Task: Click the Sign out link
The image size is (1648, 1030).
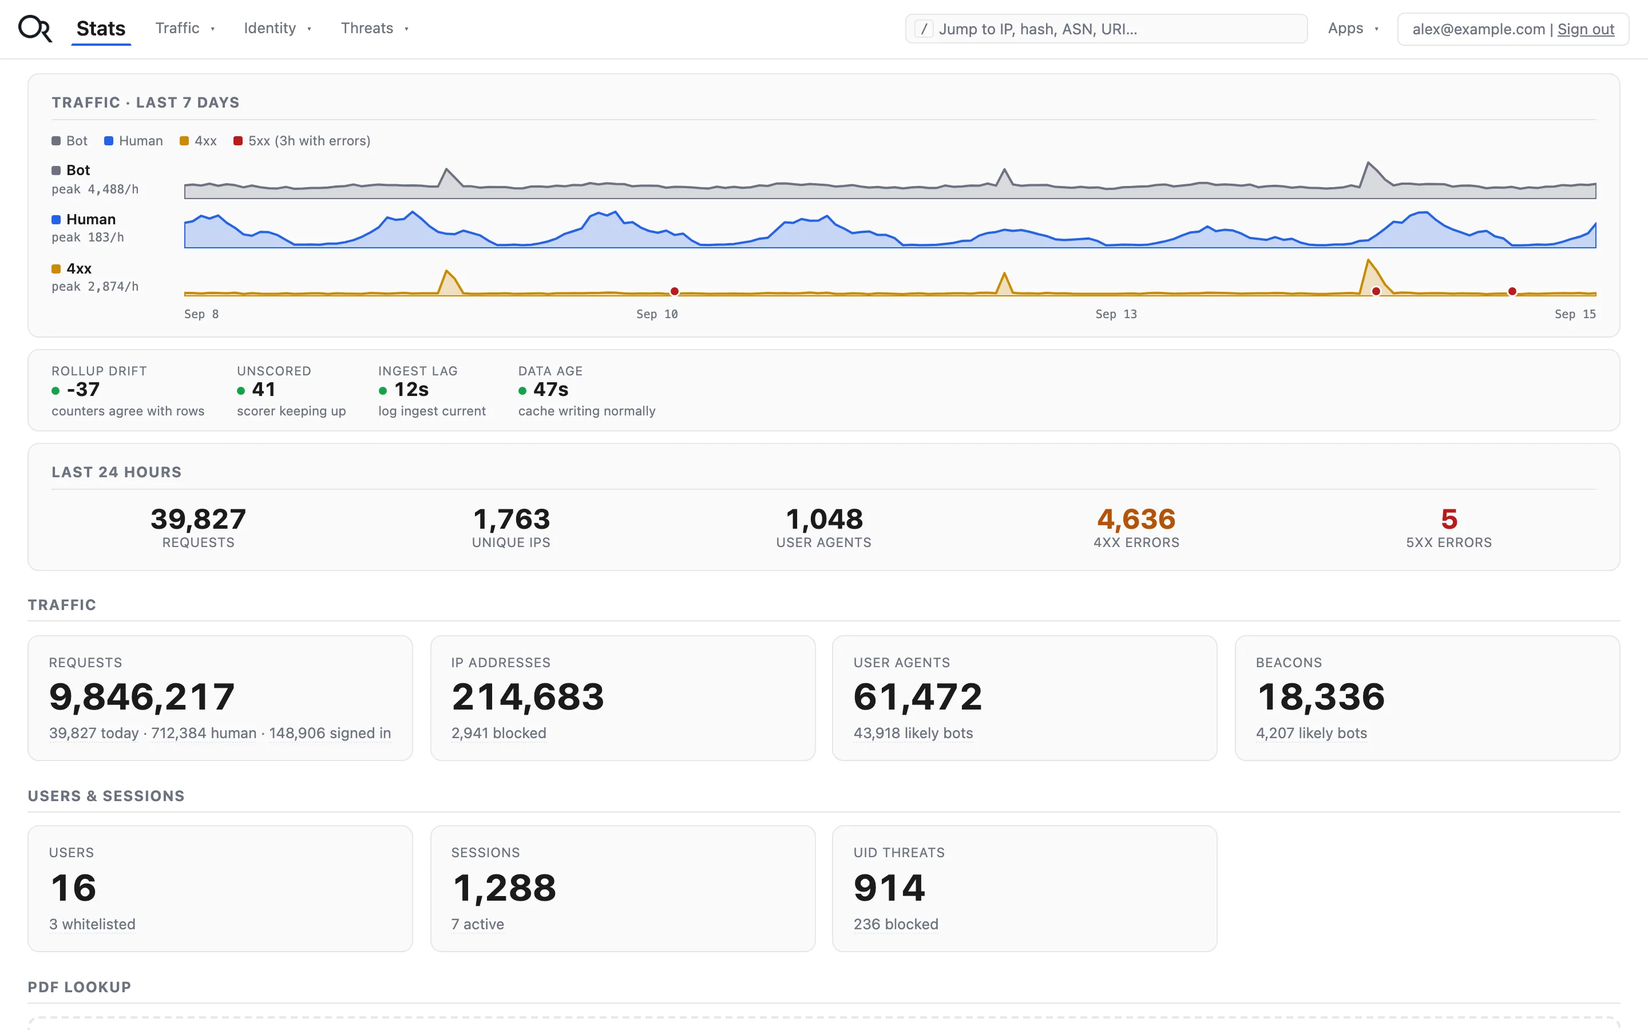Action: click(x=1586, y=29)
